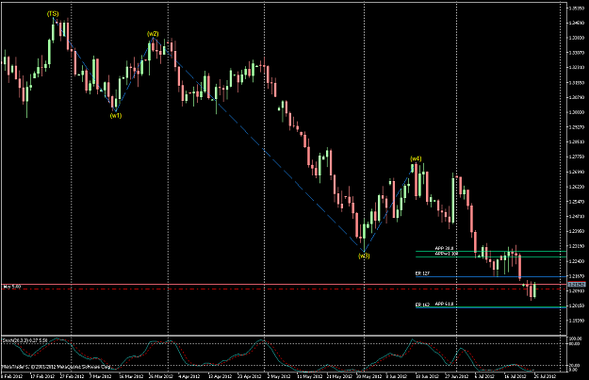This screenshot has width=589, height=380.
Task: Click the MetaTrader copyright notice text
Action: (57, 366)
